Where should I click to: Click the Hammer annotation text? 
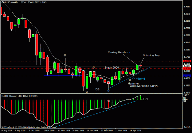133,83
